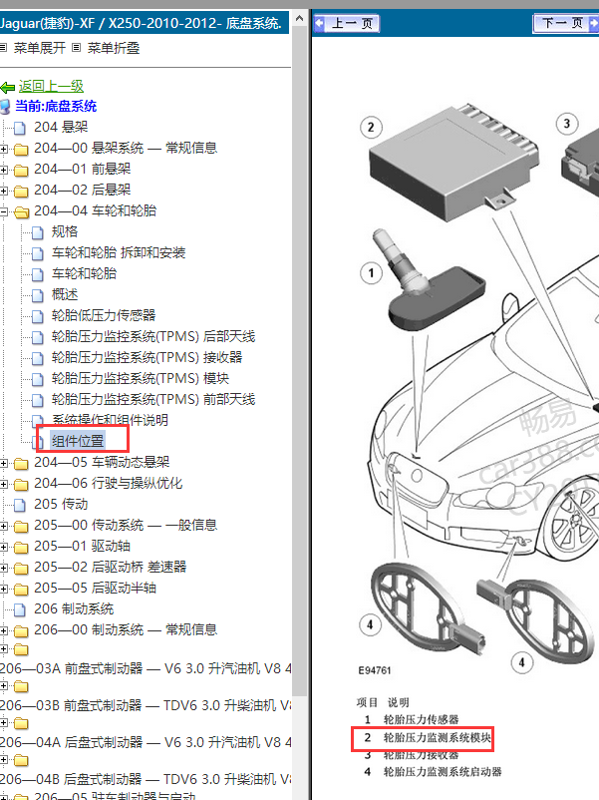The height and width of the screenshot is (800, 599).
Task: Select the 组件位置 tree item
Action: 78,441
